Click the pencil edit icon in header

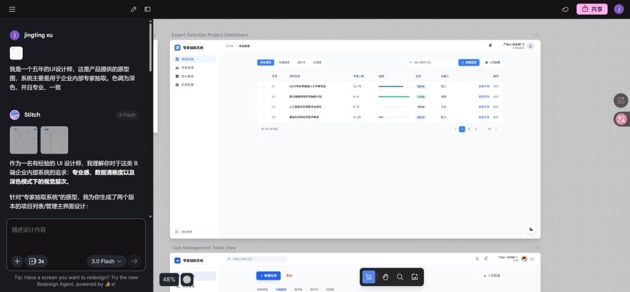click(x=134, y=9)
